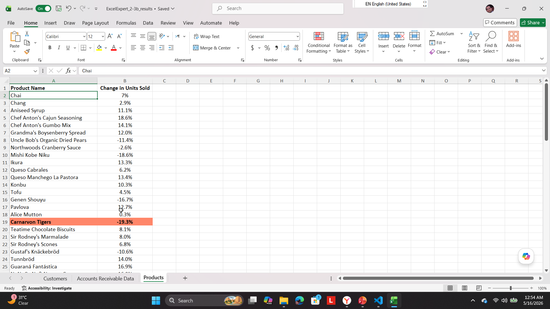Open Sort & Filter menu

coord(474,42)
